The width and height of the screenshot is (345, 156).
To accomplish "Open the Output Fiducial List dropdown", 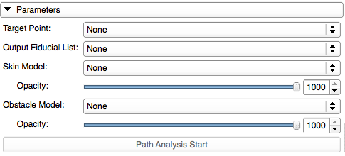I will 205,49.
